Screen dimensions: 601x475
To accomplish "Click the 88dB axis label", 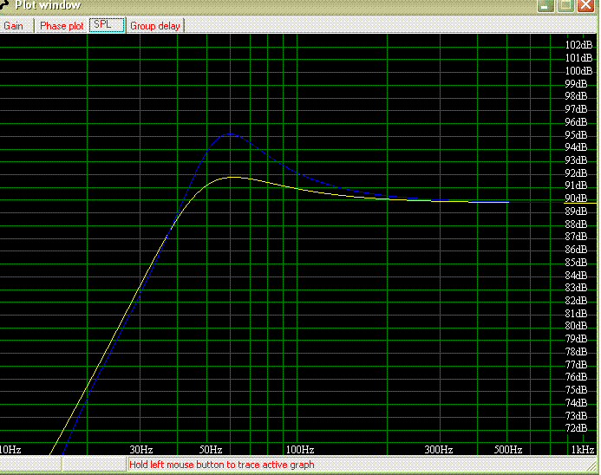I will point(576,224).
